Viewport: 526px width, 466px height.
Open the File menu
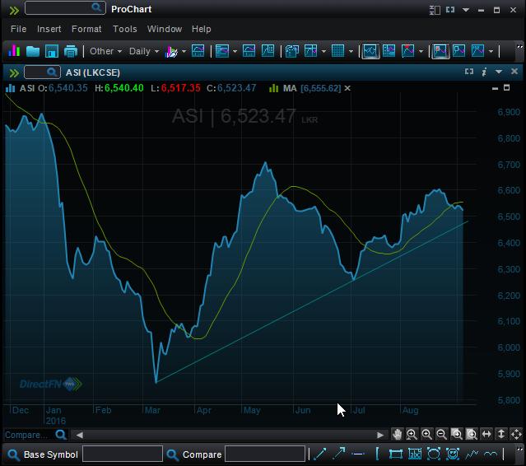click(x=18, y=29)
